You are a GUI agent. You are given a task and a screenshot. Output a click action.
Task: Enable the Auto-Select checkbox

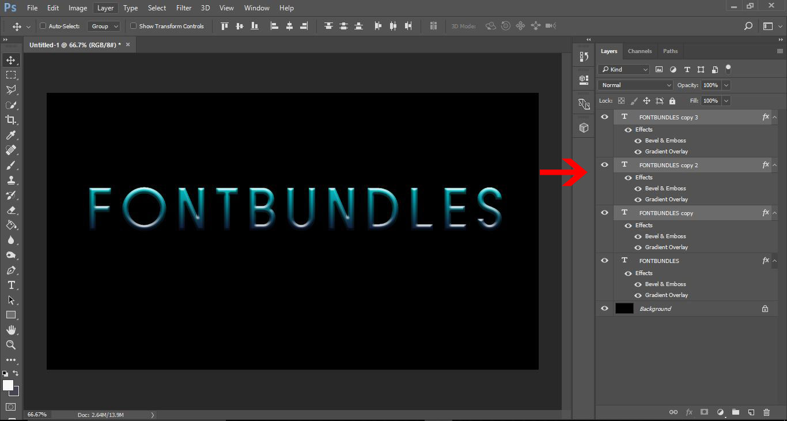(x=43, y=26)
